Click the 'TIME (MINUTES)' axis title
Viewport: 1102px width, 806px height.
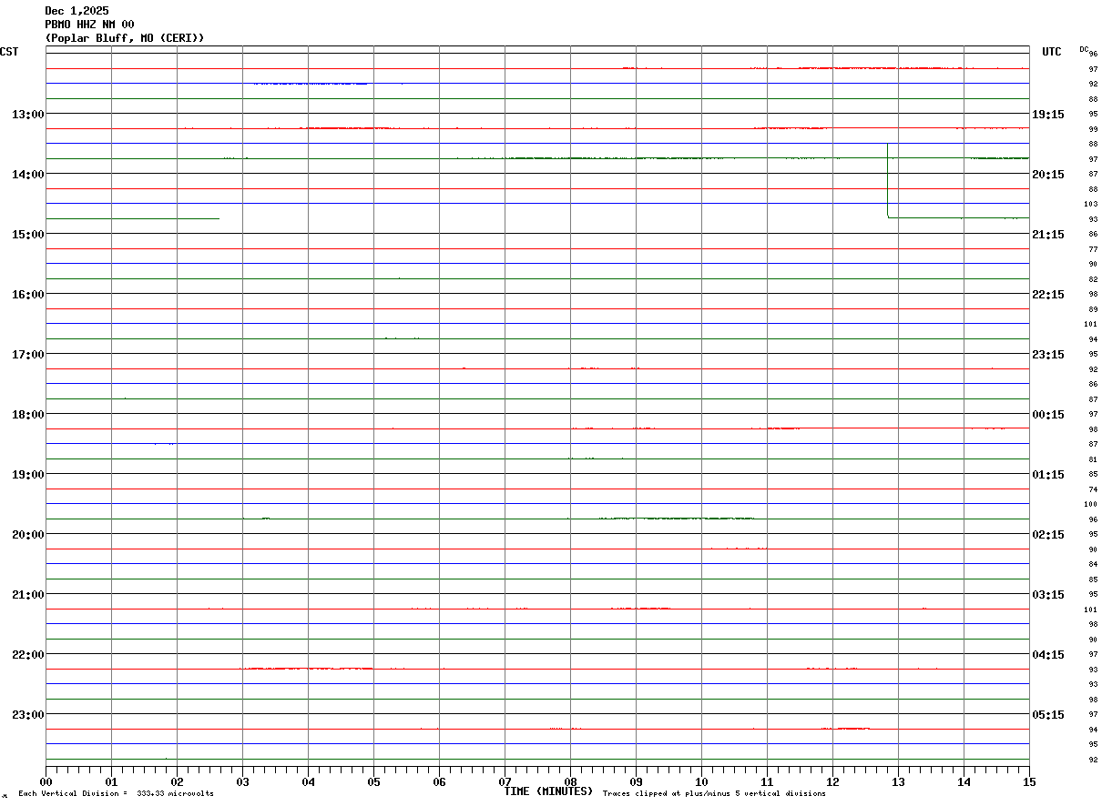coord(549,791)
